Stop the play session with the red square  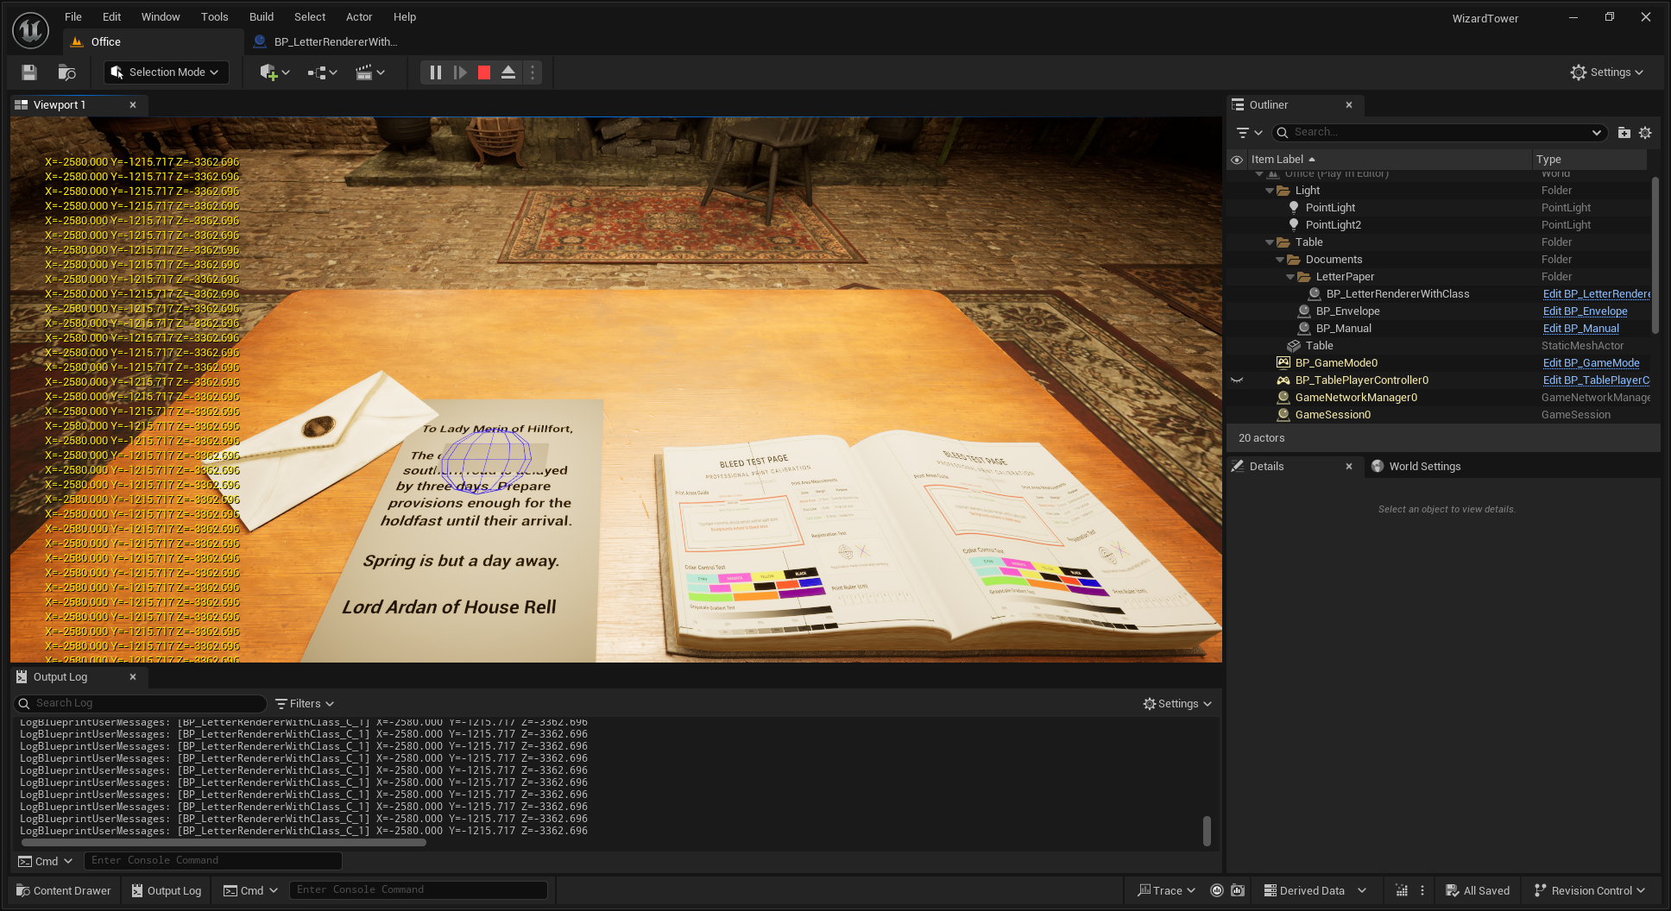pyautogui.click(x=484, y=72)
